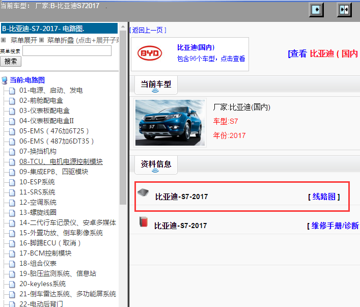
Task: Click the B-比亚迪-S7-2017- 电路图 title bar
Action: [x=59, y=29]
